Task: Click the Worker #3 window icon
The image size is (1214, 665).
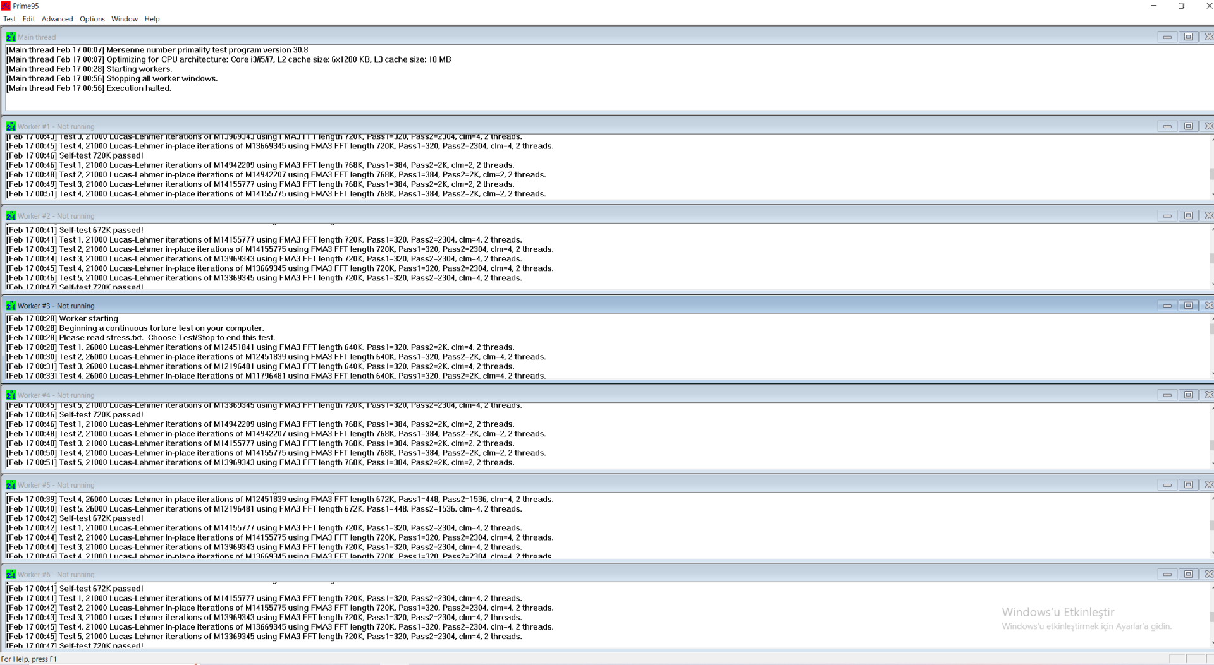Action: pyautogui.click(x=11, y=306)
